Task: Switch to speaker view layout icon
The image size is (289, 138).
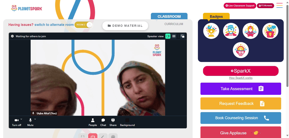Action: point(168,36)
